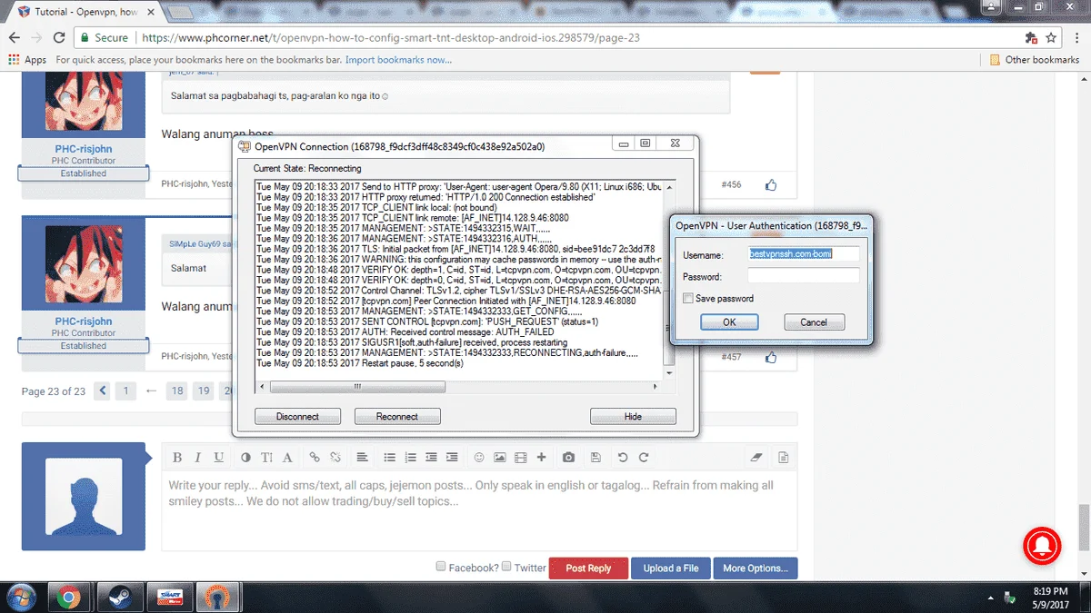
Task: Open the font size tool
Action: (266, 457)
